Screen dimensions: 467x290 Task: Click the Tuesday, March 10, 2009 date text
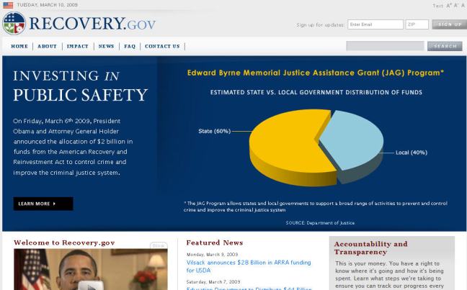(x=48, y=5)
